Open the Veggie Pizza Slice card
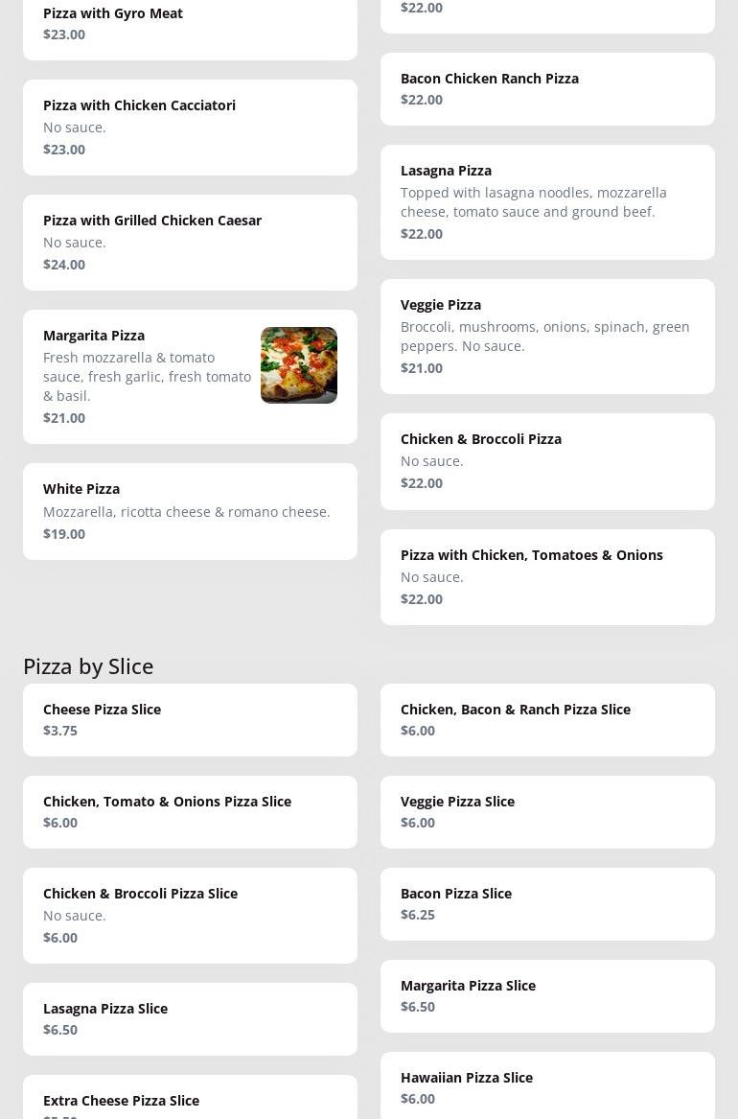 coord(547,811)
